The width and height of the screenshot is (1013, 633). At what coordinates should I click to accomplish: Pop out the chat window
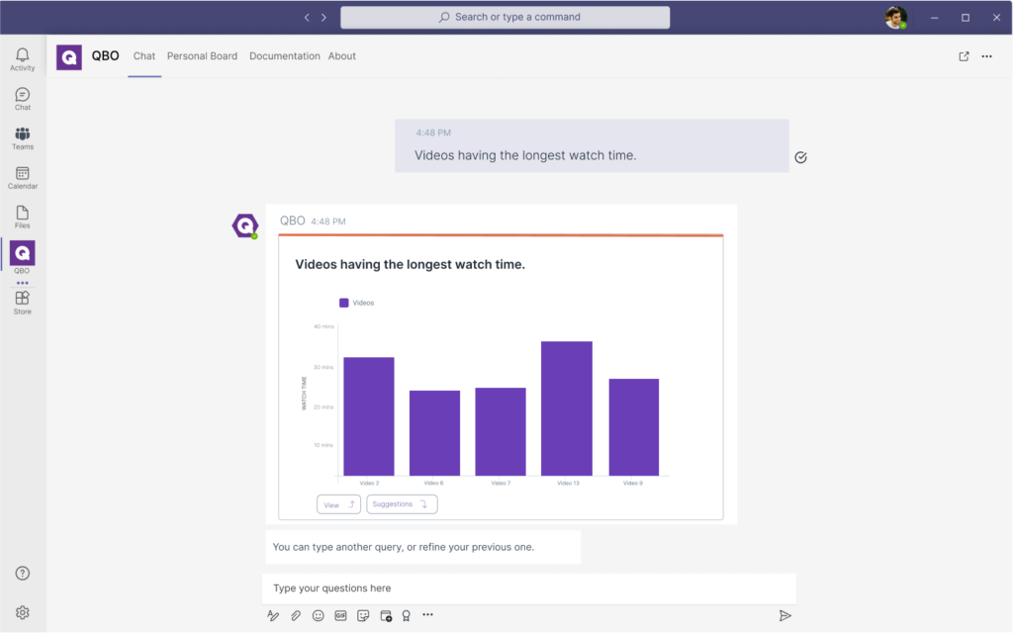point(964,56)
